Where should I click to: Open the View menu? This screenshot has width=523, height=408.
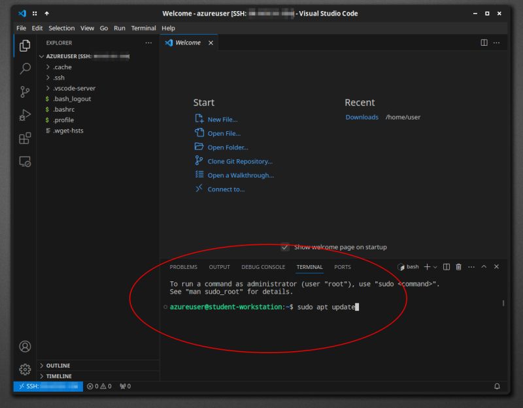87,28
